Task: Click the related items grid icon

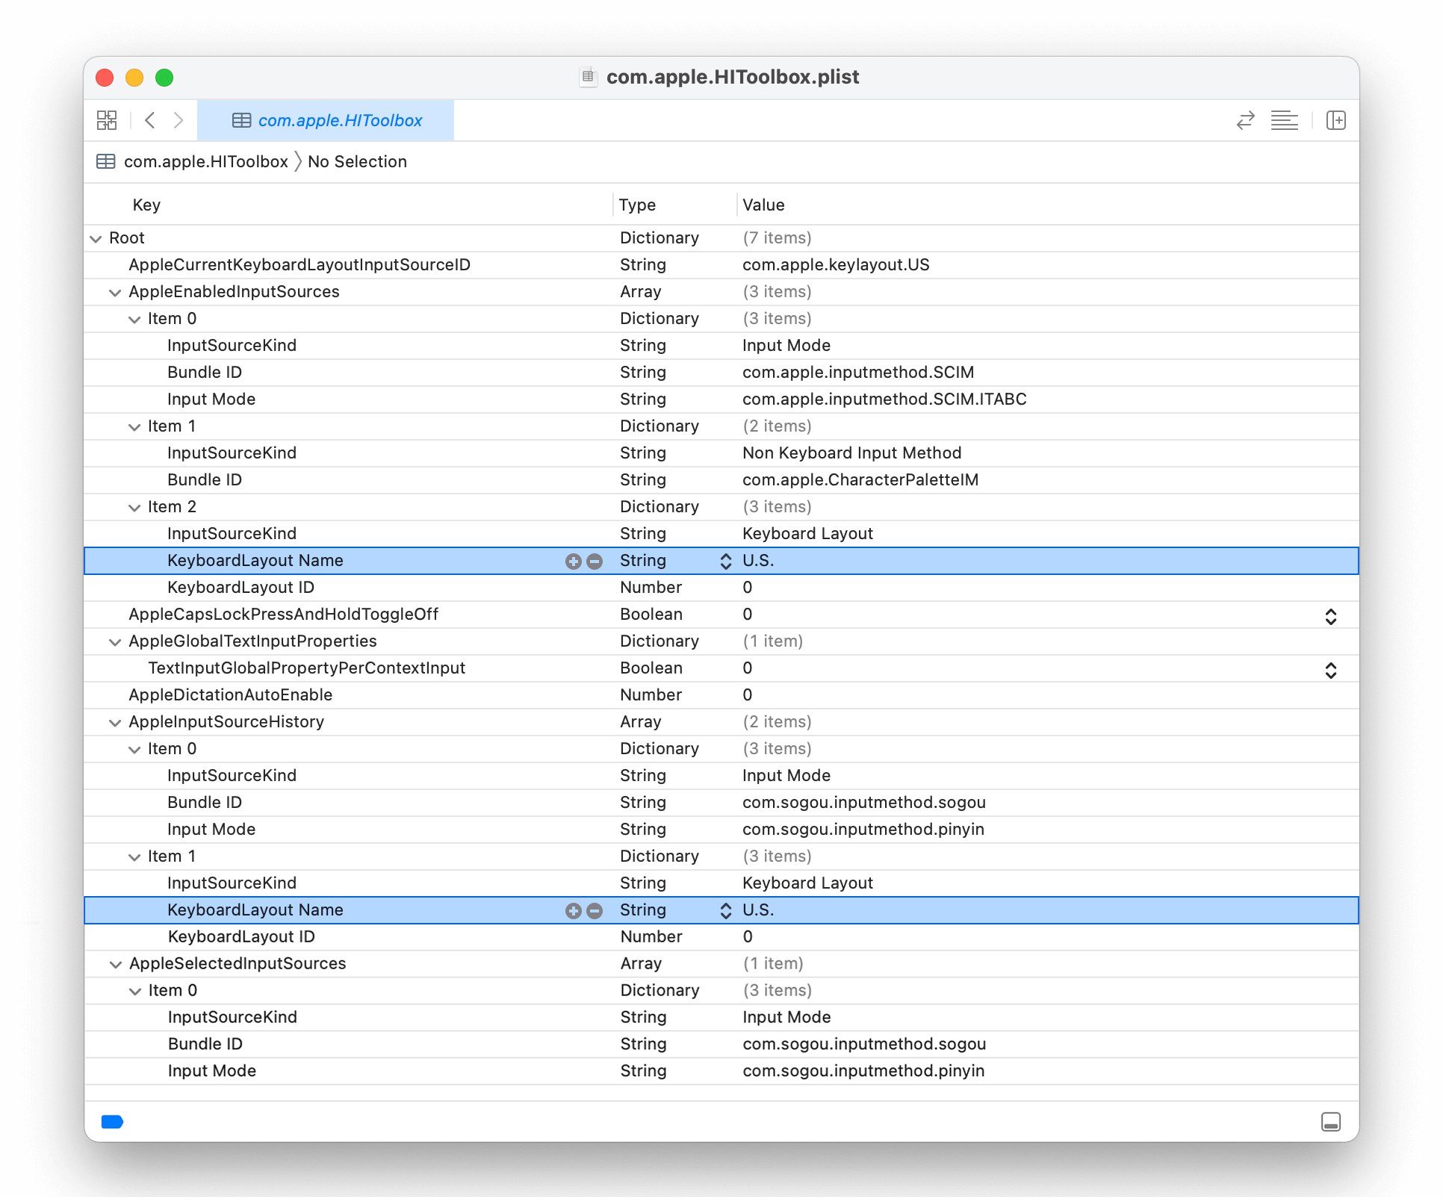Action: point(107,120)
